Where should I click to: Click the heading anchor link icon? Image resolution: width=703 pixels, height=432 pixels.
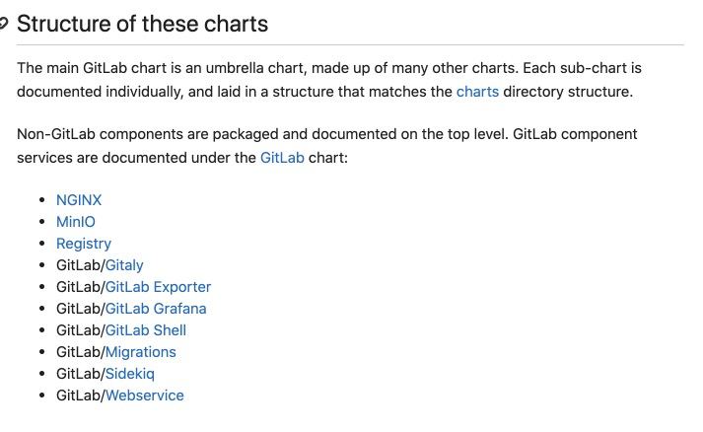click(x=4, y=24)
